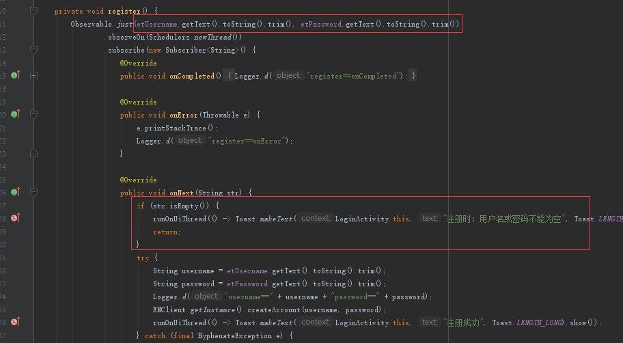The image size is (623, 343).
Task: Click the lambda gutter icon on the 注册成功 line
Action: [x=16, y=322]
